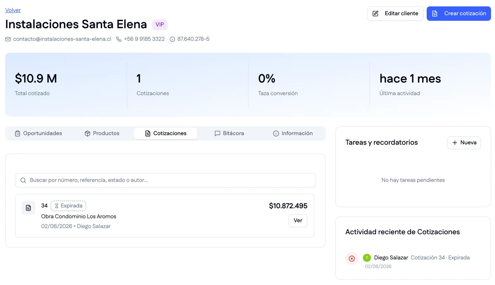Click Diego Salazar in recent activity
The image size is (495, 285).
[391, 258]
